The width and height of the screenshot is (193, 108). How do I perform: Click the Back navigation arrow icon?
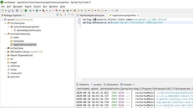103,11
